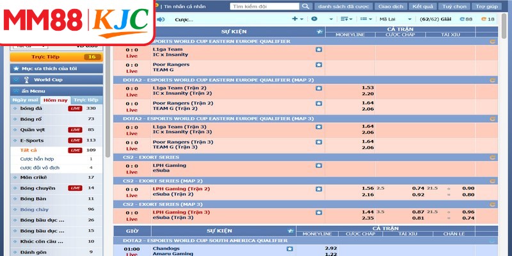Click the World Cup trophy icon
Image resolution: width=512 pixels, height=256 pixels.
click(27, 79)
